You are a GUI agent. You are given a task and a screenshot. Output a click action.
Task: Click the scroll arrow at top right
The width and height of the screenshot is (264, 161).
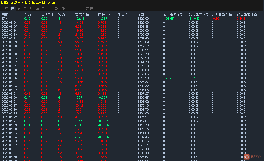(x=263, y=12)
